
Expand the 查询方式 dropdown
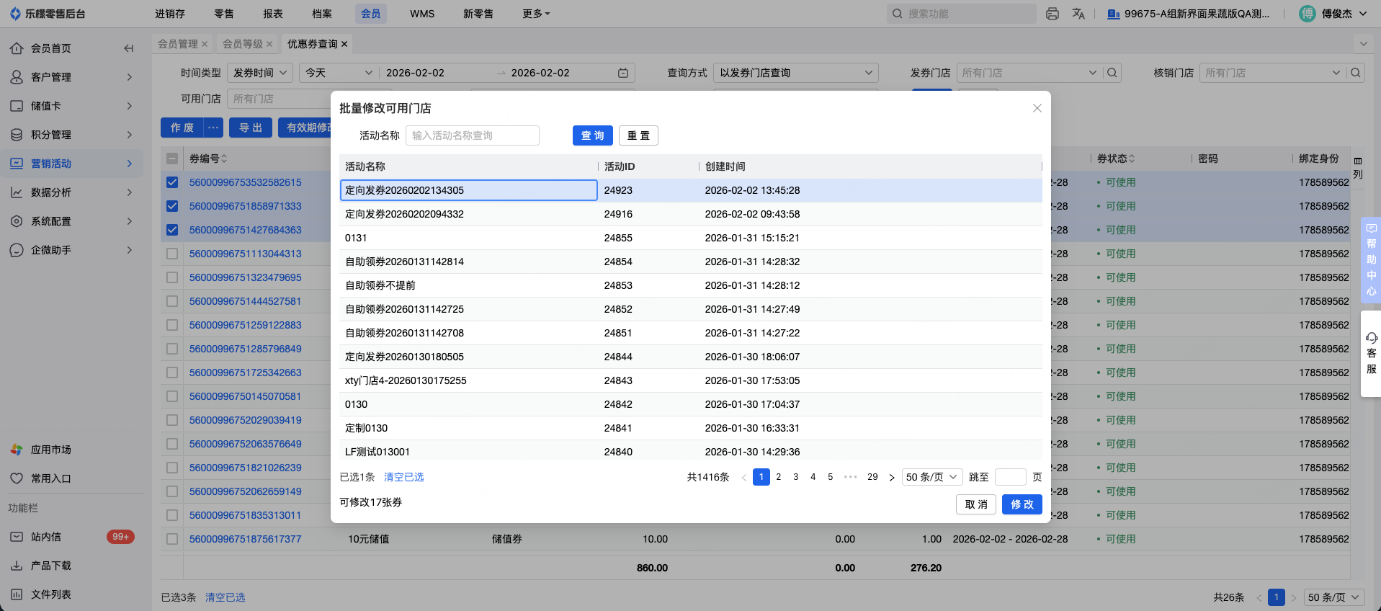795,73
